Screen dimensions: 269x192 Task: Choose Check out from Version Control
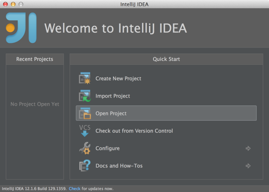pyautogui.click(x=134, y=131)
